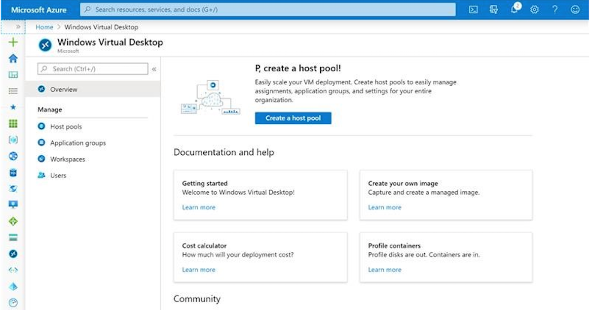Open Application groups from the menu
Screen dimensions: 592x310
coord(77,143)
